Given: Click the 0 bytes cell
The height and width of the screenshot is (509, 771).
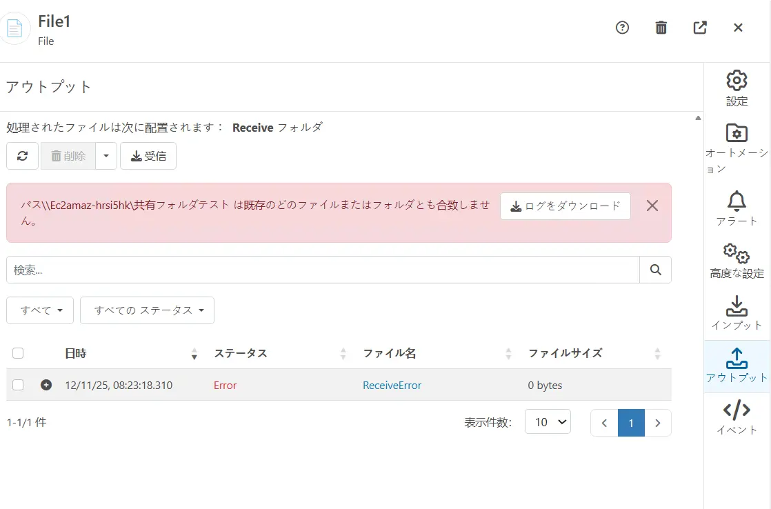Looking at the screenshot, I should pyautogui.click(x=545, y=385).
